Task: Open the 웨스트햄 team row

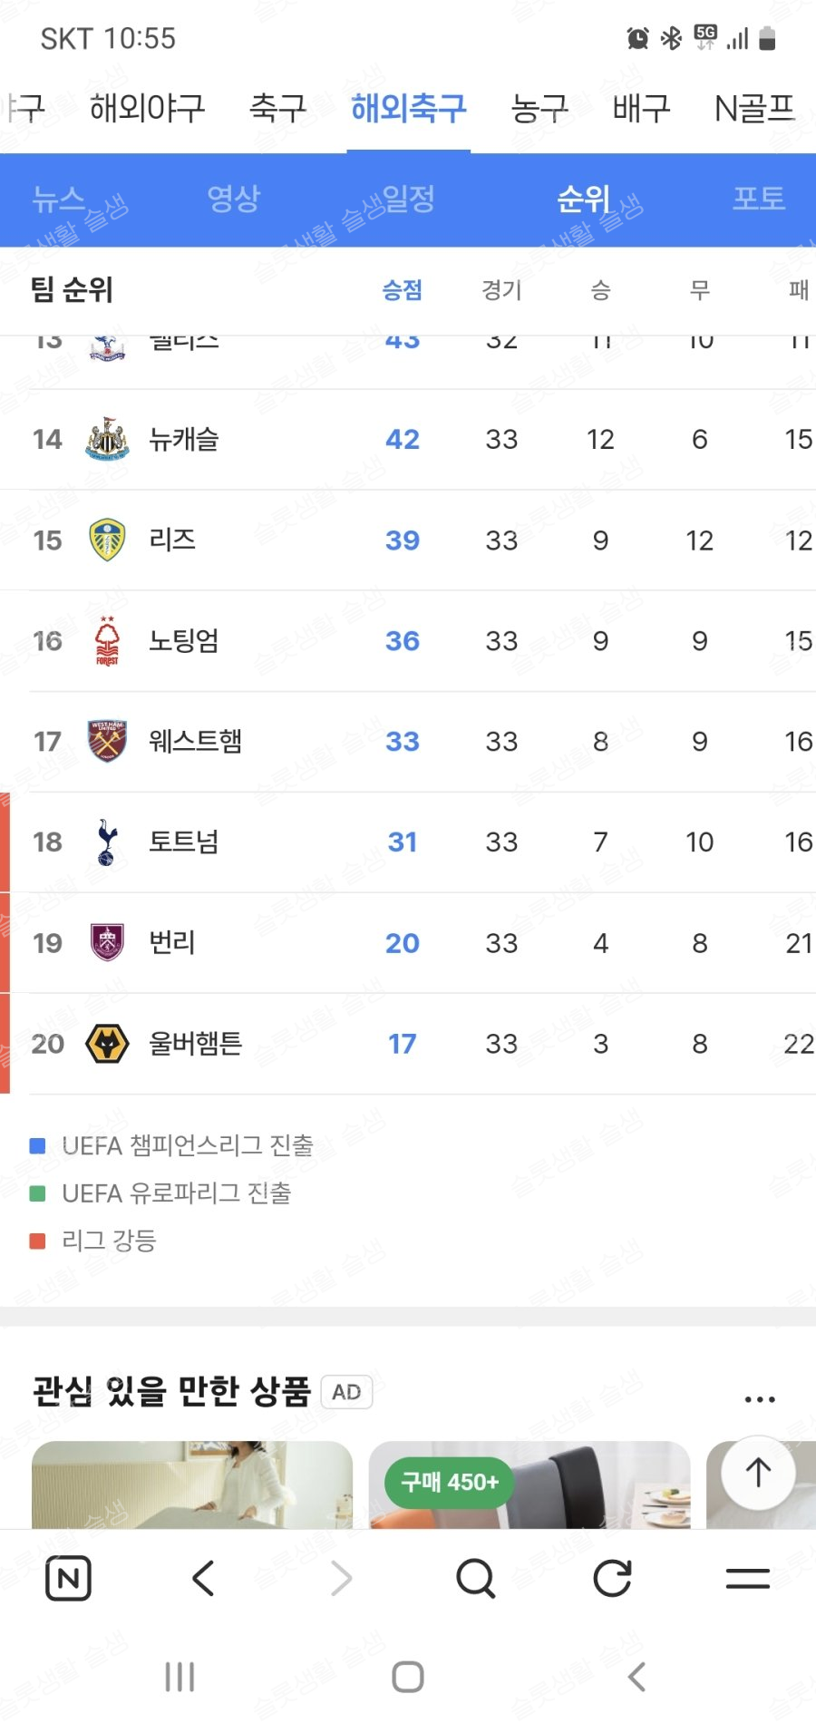Action: (x=196, y=742)
